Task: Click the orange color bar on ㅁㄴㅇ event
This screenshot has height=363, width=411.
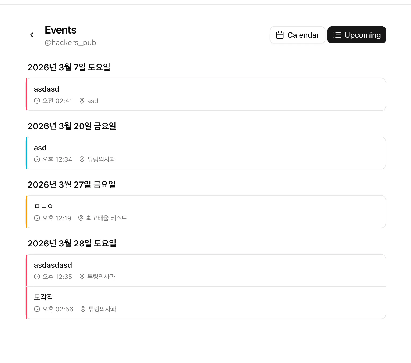Action: tap(27, 212)
